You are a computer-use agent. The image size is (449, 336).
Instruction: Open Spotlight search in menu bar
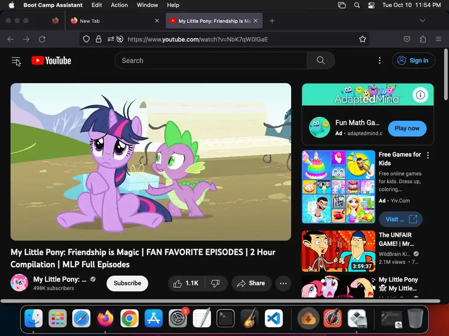[x=357, y=5]
